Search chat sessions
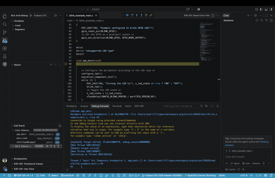The image size is (275, 178). click(262, 20)
